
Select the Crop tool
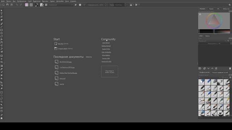[1, 62]
